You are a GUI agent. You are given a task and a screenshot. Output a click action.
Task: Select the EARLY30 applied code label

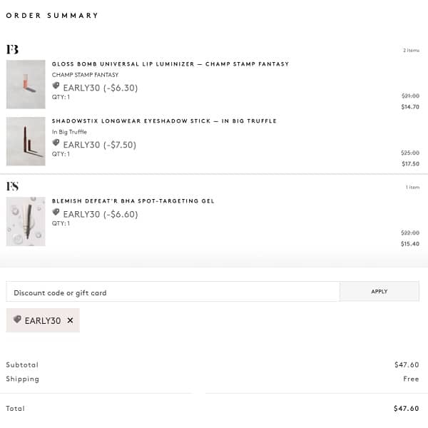[43, 320]
